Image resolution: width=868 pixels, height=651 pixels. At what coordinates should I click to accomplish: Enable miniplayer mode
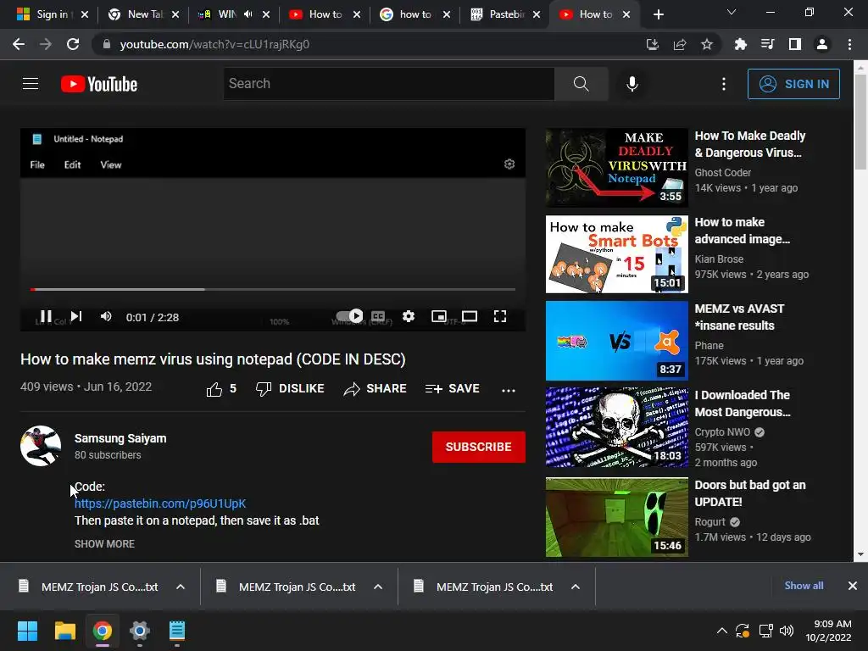(x=439, y=316)
